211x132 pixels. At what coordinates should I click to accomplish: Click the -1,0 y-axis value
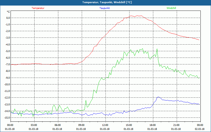click(x=8, y=25)
